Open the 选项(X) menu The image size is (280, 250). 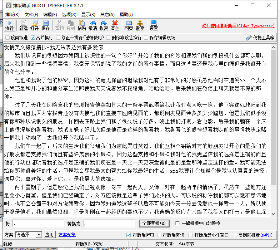point(69,15)
